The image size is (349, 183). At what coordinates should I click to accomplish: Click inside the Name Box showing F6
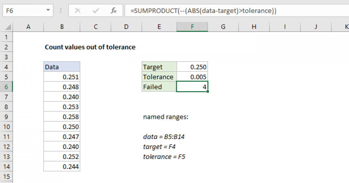coord(23,11)
